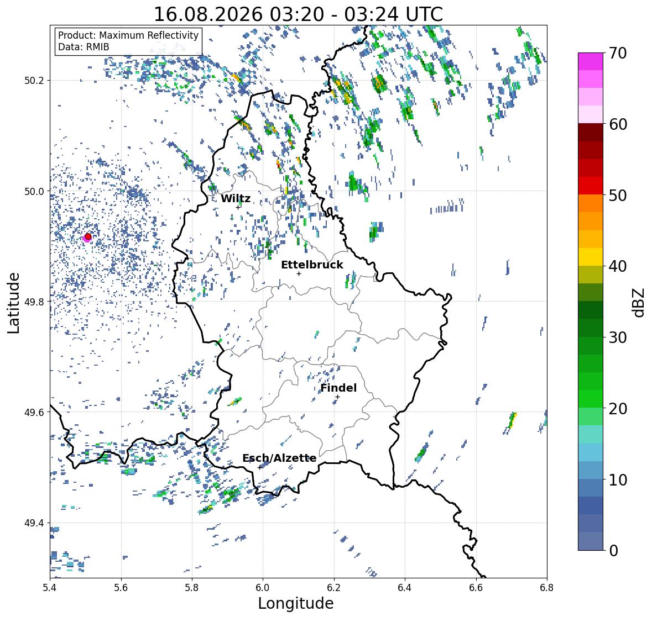Click the bright green 20 dBZ colorbar segment
652x617 pixels.
pyautogui.click(x=591, y=399)
